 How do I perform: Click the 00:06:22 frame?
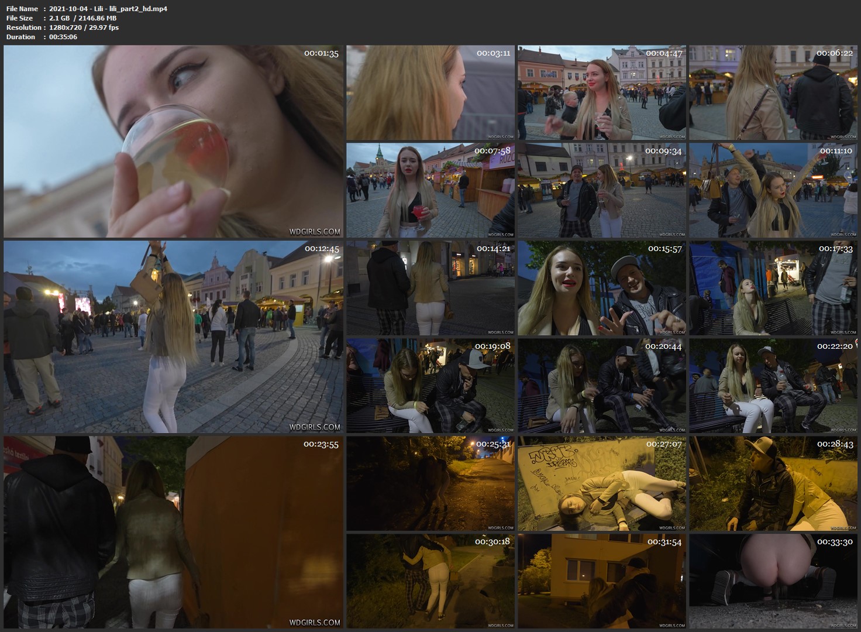pos(773,93)
